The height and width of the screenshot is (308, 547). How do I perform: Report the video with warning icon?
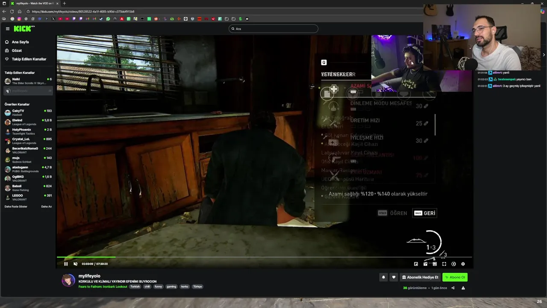click(463, 288)
